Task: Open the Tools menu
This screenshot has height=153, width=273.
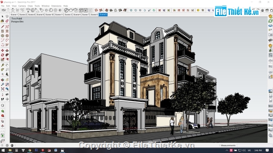Action: 37,6
